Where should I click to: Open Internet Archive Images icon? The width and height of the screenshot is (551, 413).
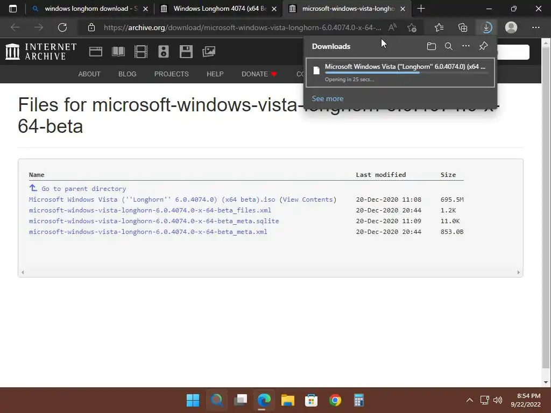coord(209,52)
